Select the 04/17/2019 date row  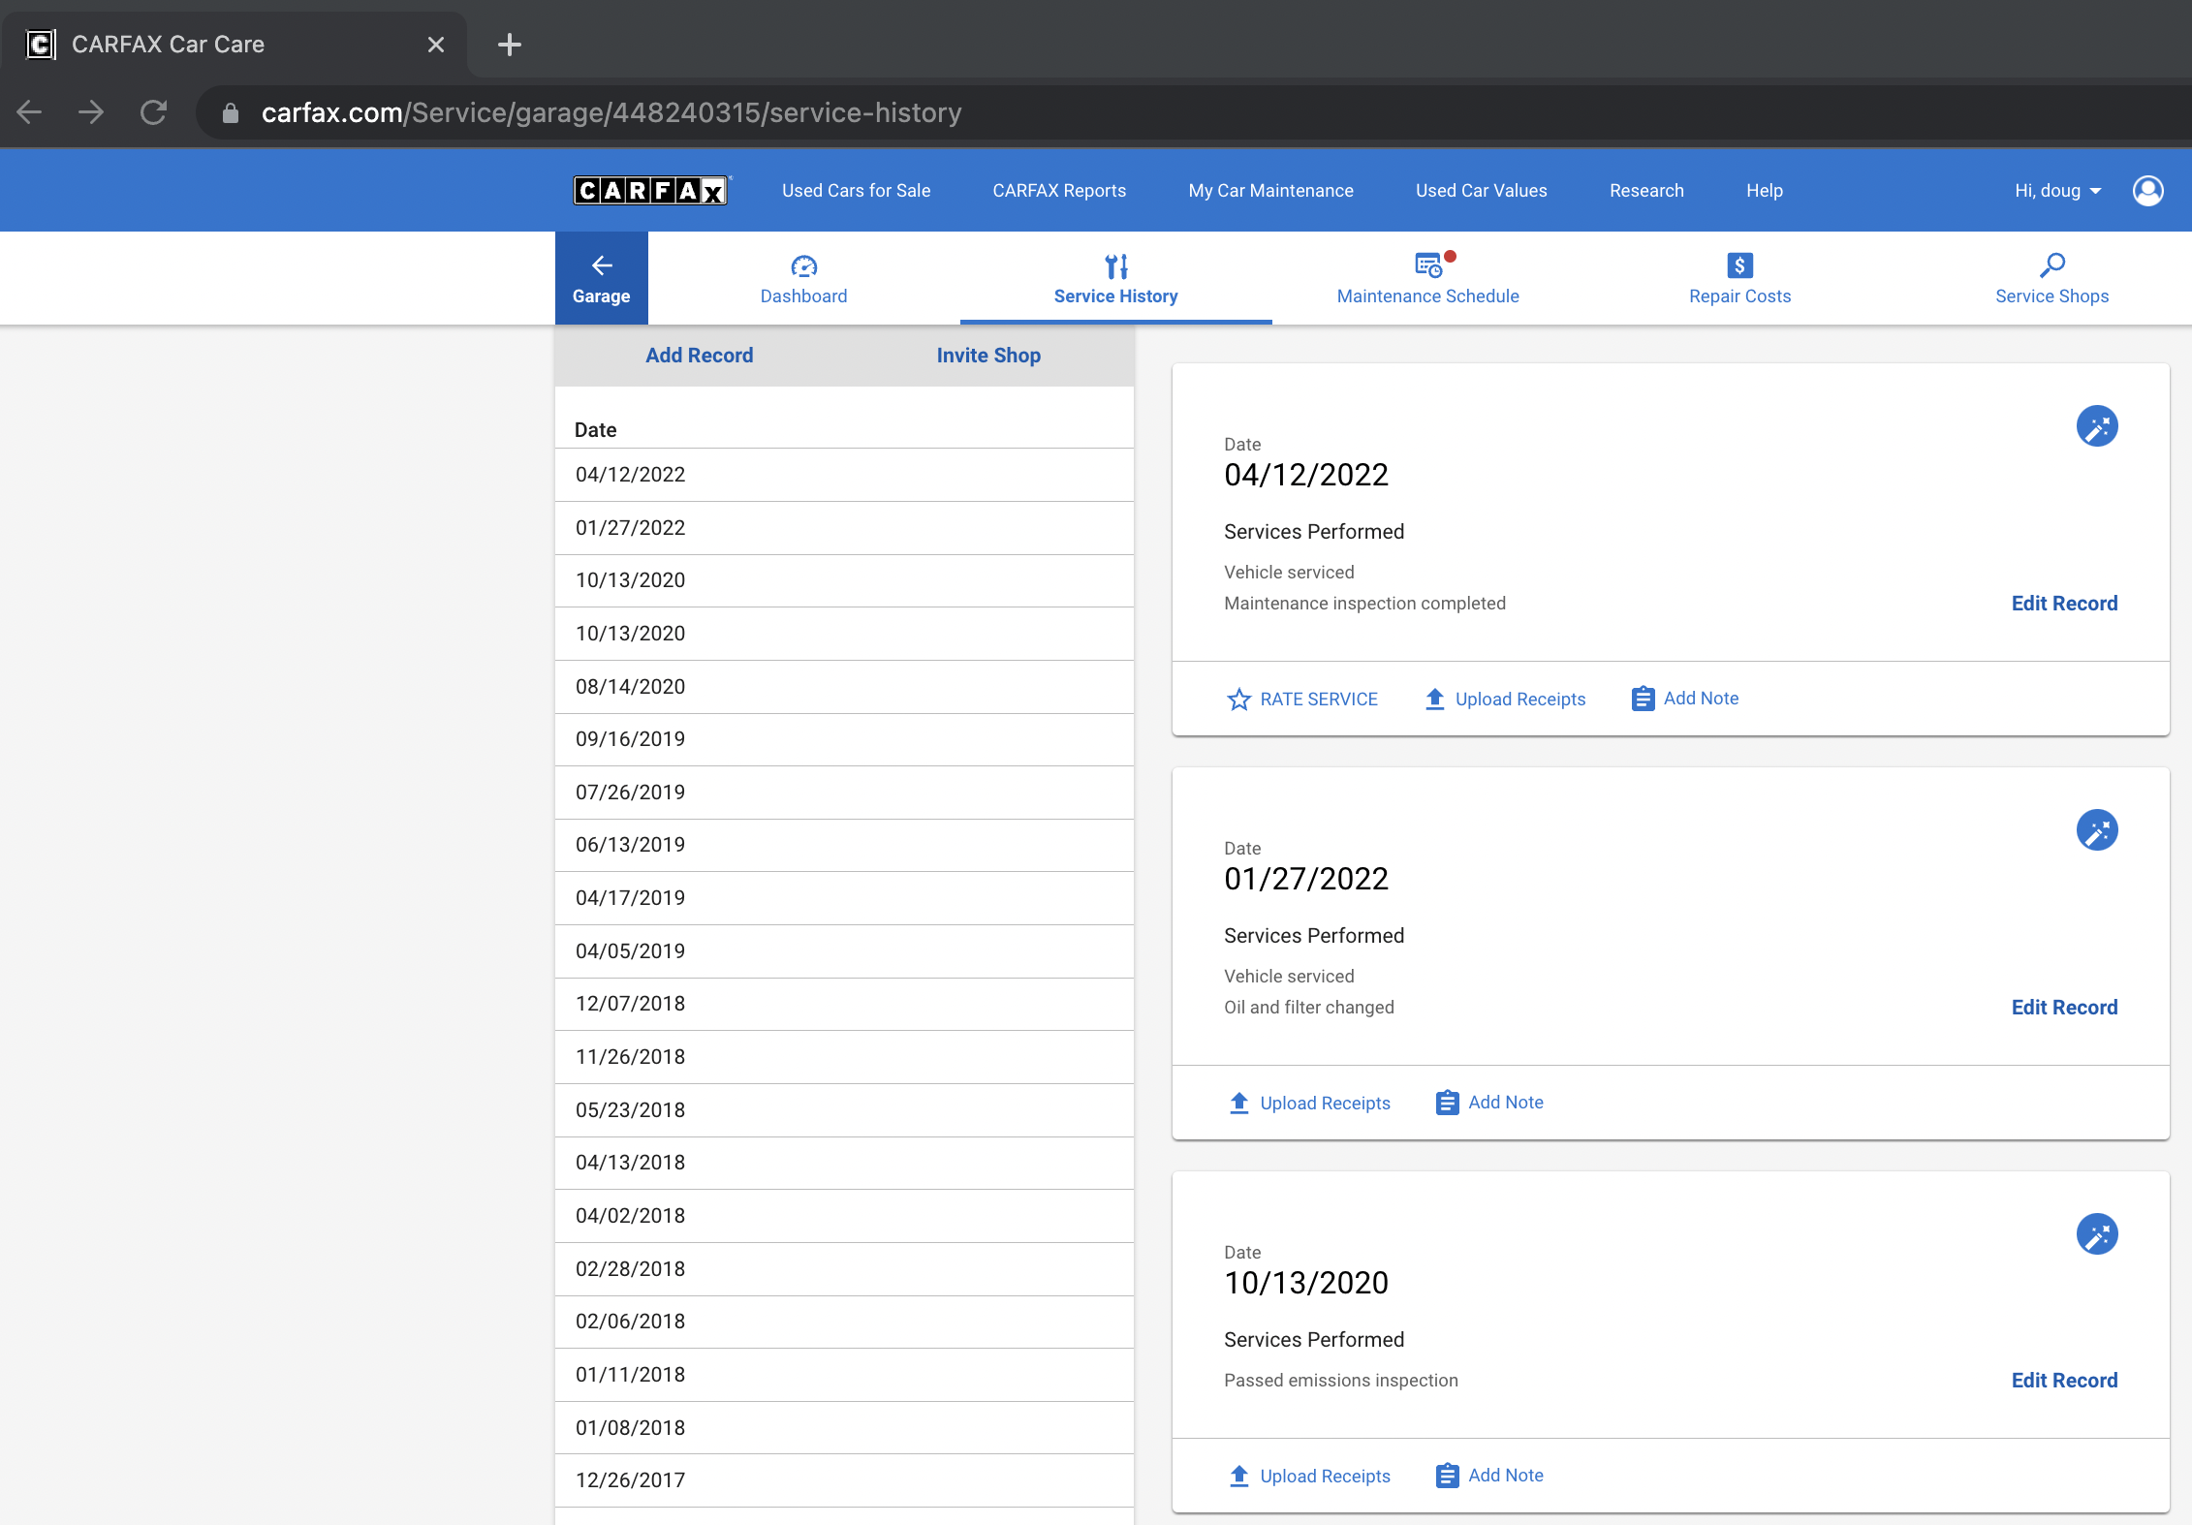pos(844,898)
